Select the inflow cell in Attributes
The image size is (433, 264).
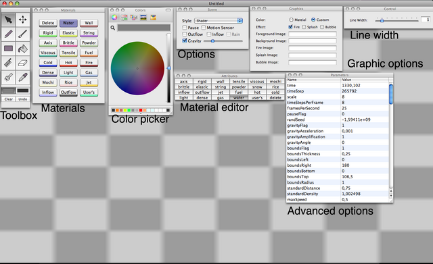pos(183,93)
